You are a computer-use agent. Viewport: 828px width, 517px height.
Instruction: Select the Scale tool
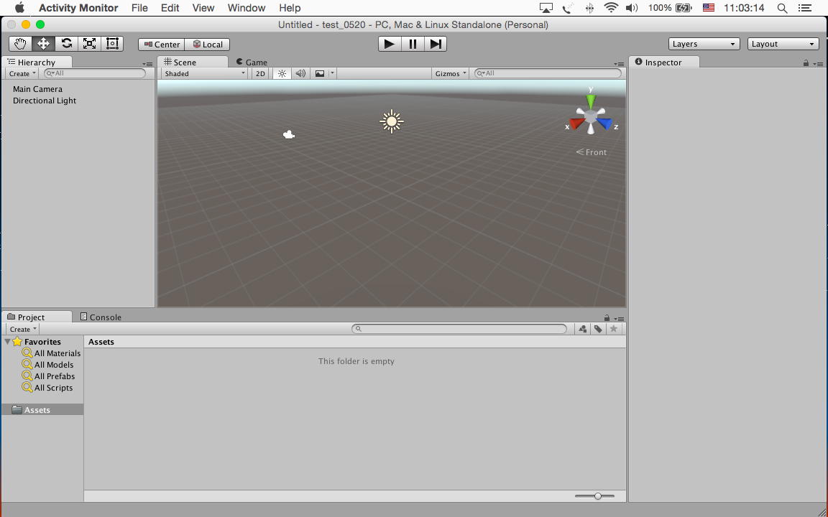point(90,44)
